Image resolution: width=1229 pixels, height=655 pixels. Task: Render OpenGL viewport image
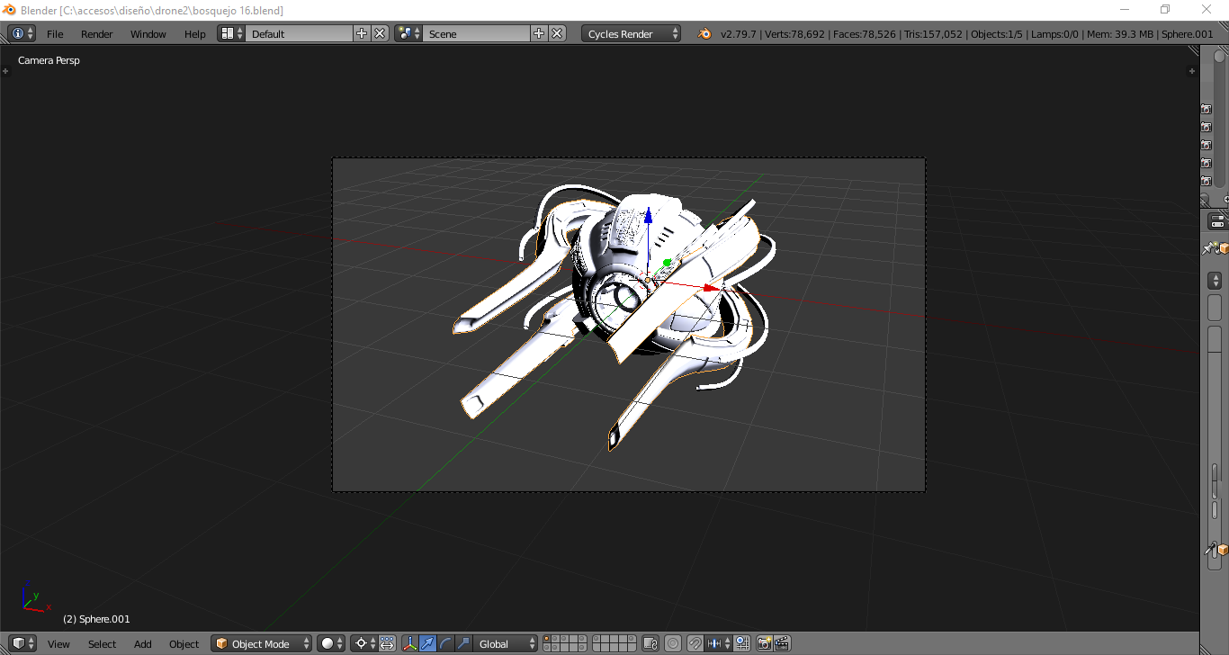765,643
